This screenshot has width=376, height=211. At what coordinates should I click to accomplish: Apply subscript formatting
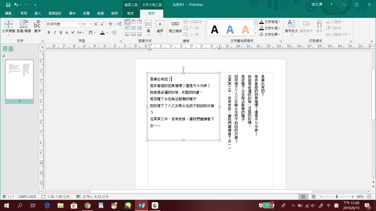pos(67,32)
